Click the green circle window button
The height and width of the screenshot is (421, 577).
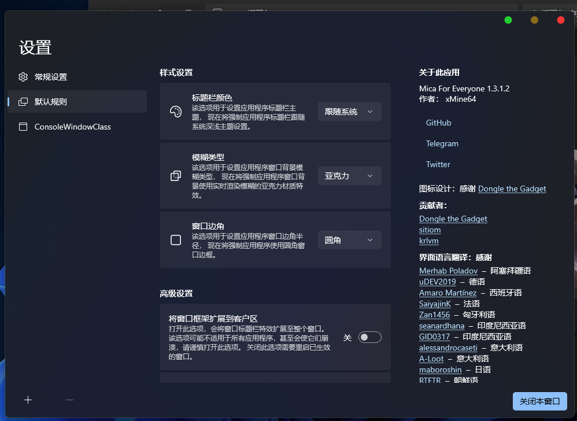pos(508,20)
